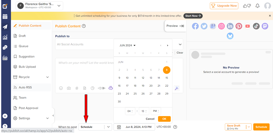The image size is (273, 134).
Task: Select the TikTok preview icon
Action: point(256,26)
